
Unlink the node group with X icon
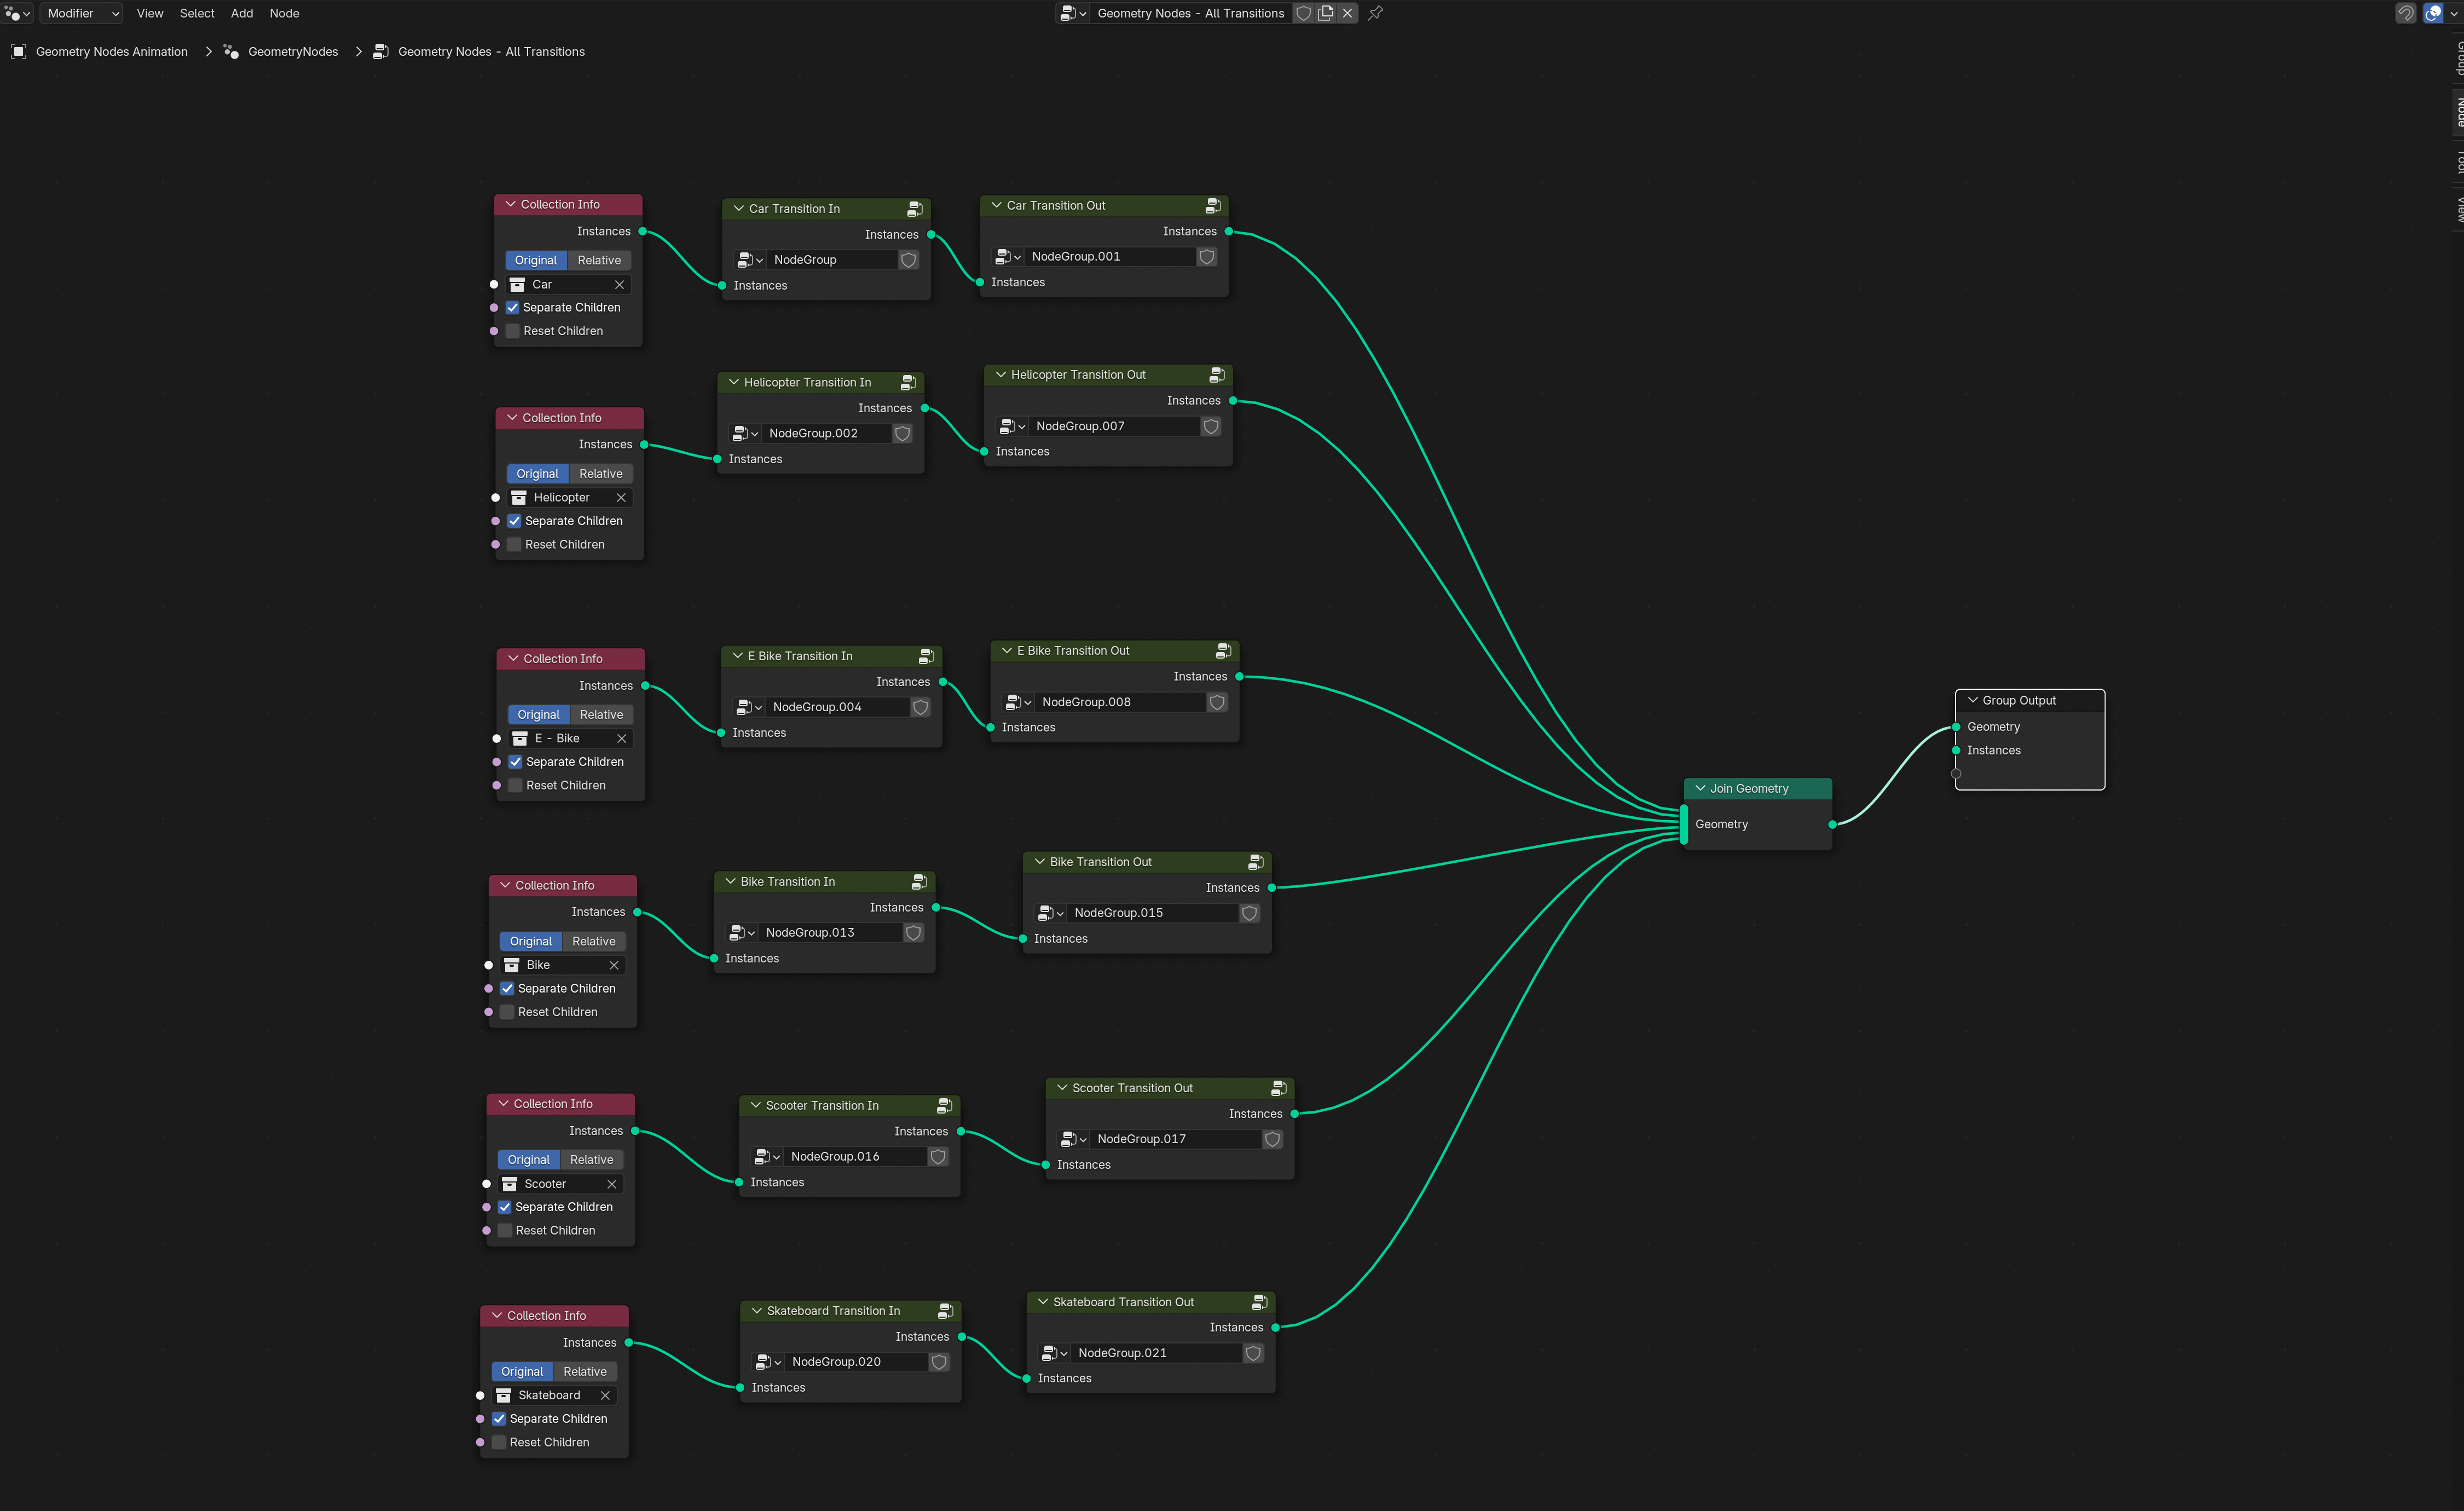(1347, 13)
